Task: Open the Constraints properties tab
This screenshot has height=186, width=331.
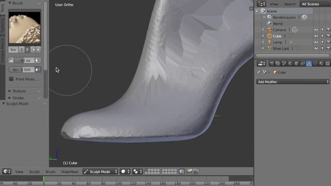Action: [303, 64]
